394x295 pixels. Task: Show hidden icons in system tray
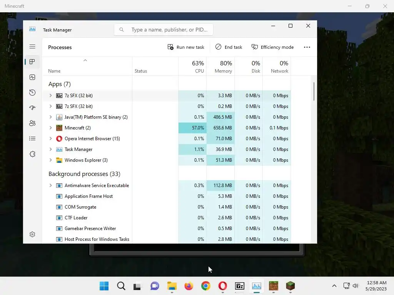334,286
